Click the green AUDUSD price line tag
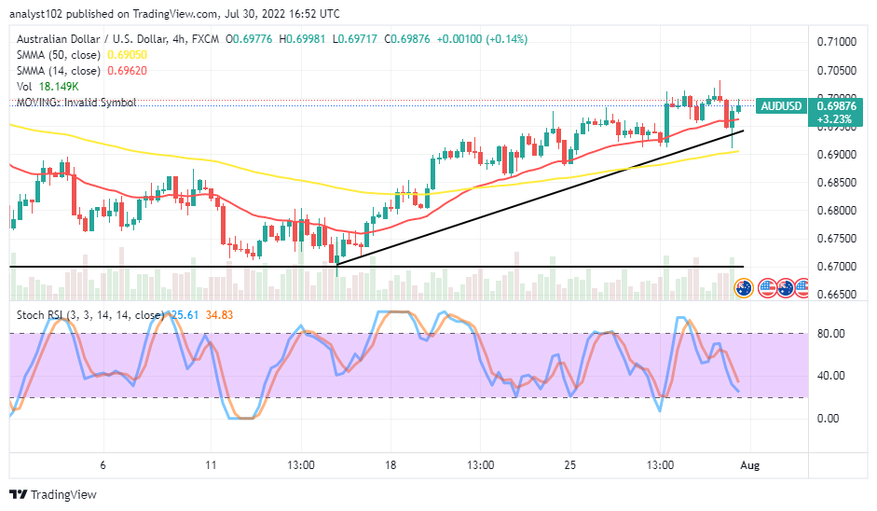 click(x=781, y=105)
